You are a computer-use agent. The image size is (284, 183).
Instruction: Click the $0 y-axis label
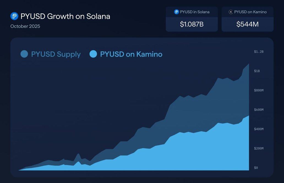click(x=256, y=168)
